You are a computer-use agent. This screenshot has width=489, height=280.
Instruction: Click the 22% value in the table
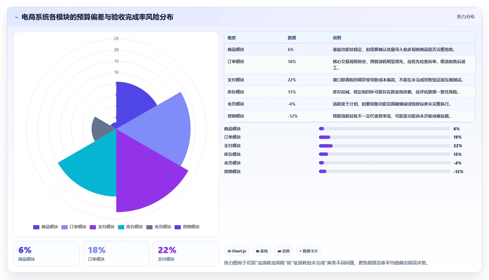pos(292,80)
